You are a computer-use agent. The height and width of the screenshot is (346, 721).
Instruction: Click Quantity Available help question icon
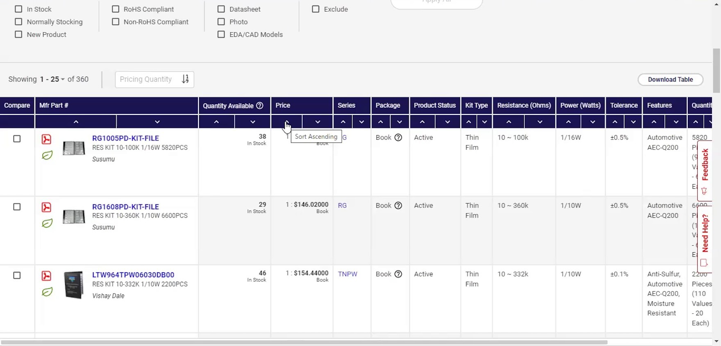tap(260, 106)
